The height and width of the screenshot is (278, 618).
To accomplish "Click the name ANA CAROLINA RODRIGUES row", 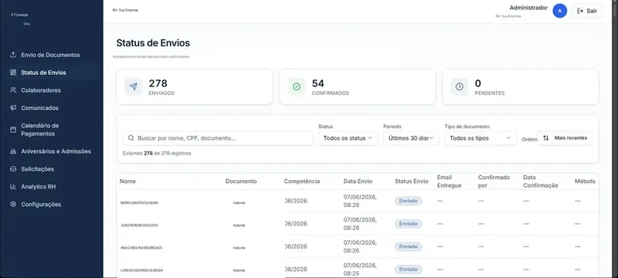I will point(141,248).
